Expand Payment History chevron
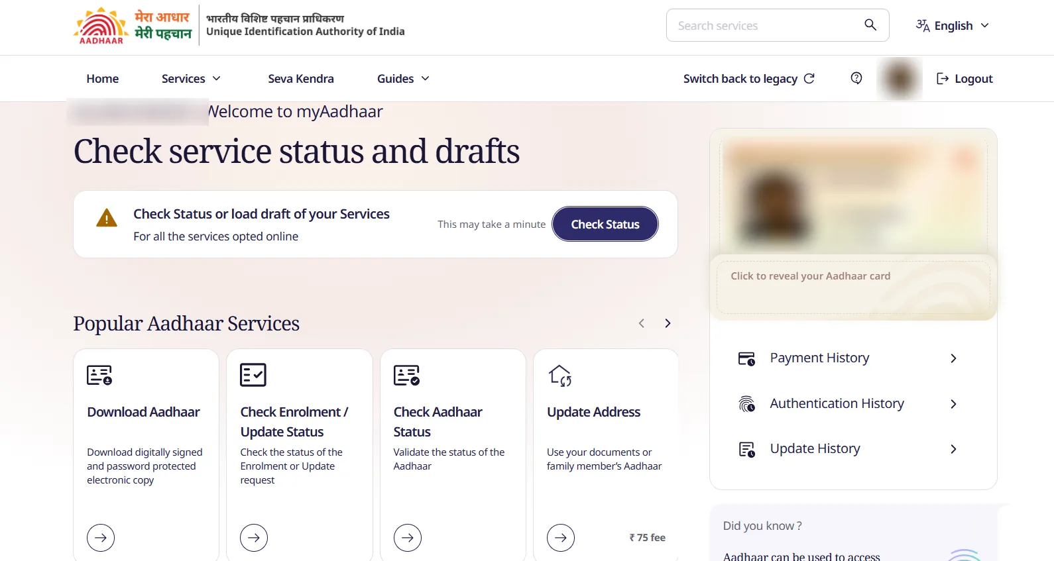The height and width of the screenshot is (561, 1054). click(x=953, y=358)
